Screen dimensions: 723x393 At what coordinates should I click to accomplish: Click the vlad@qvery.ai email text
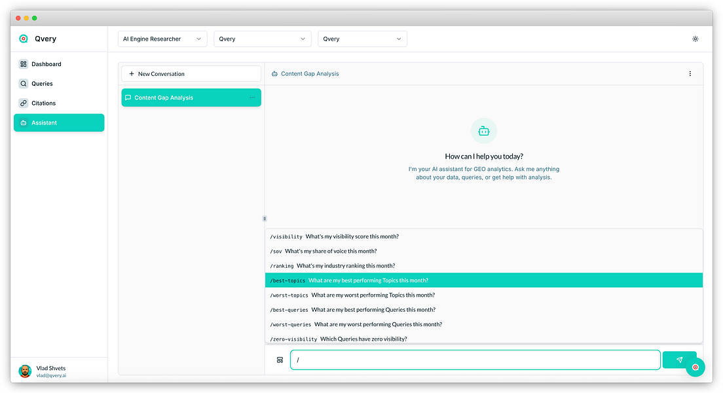[x=51, y=376]
